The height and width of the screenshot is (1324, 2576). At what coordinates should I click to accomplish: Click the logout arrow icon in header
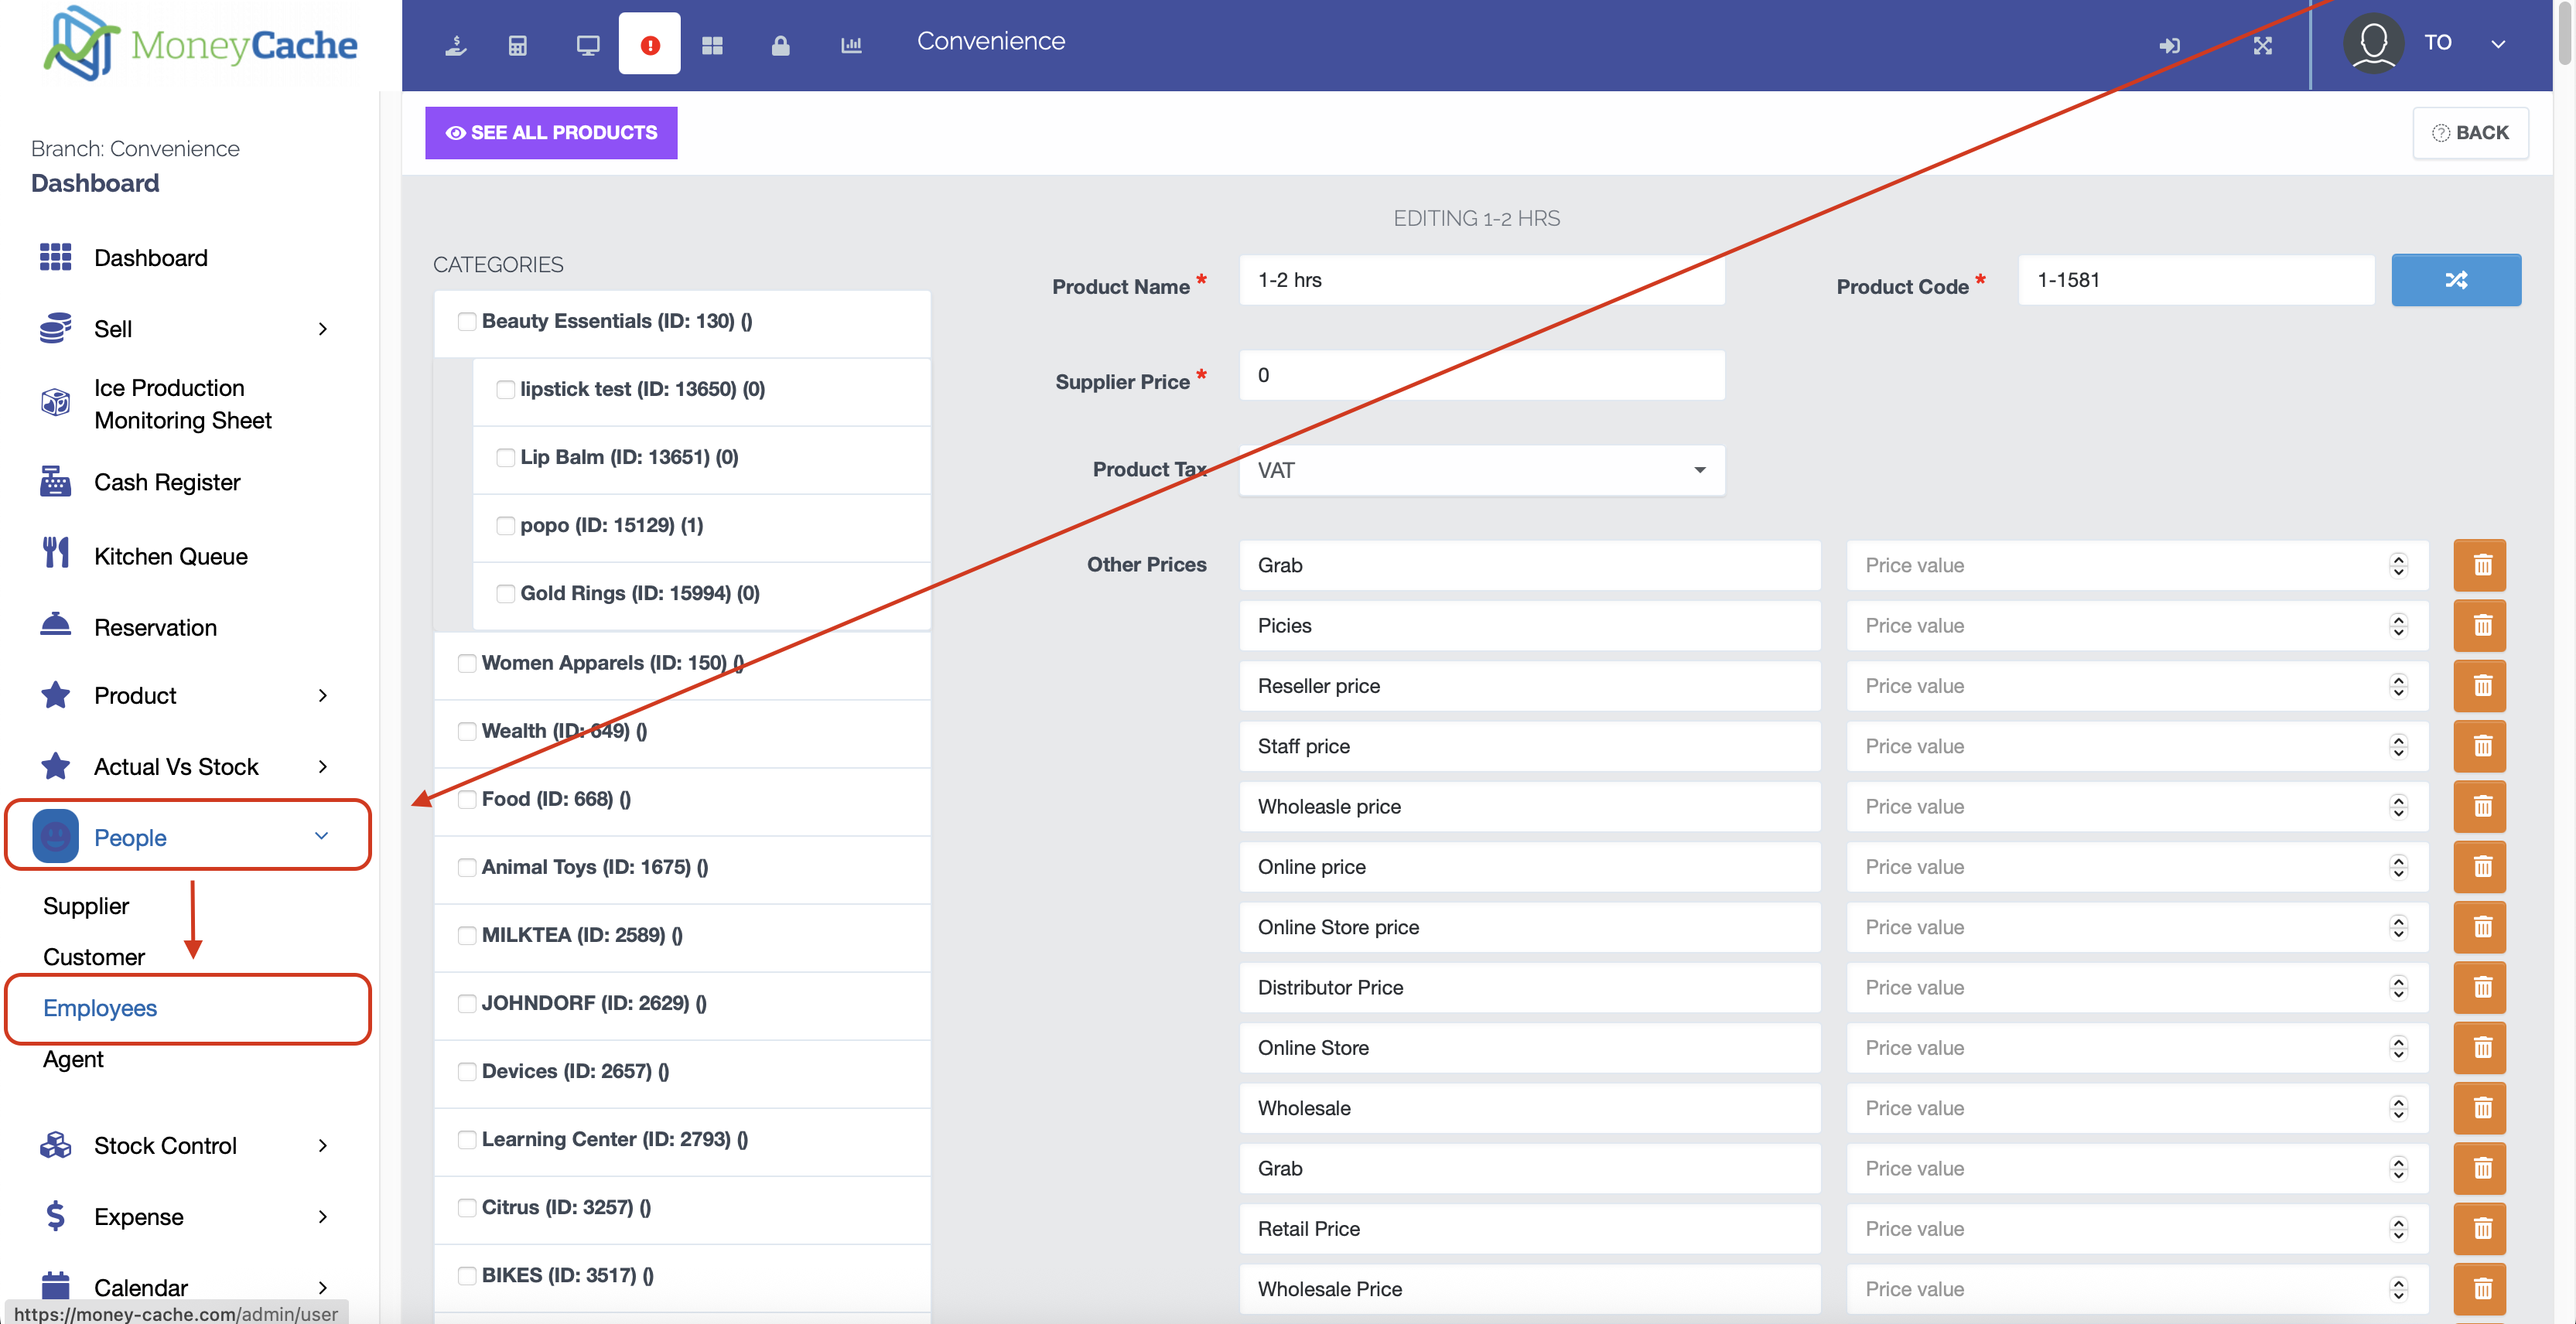2169,45
